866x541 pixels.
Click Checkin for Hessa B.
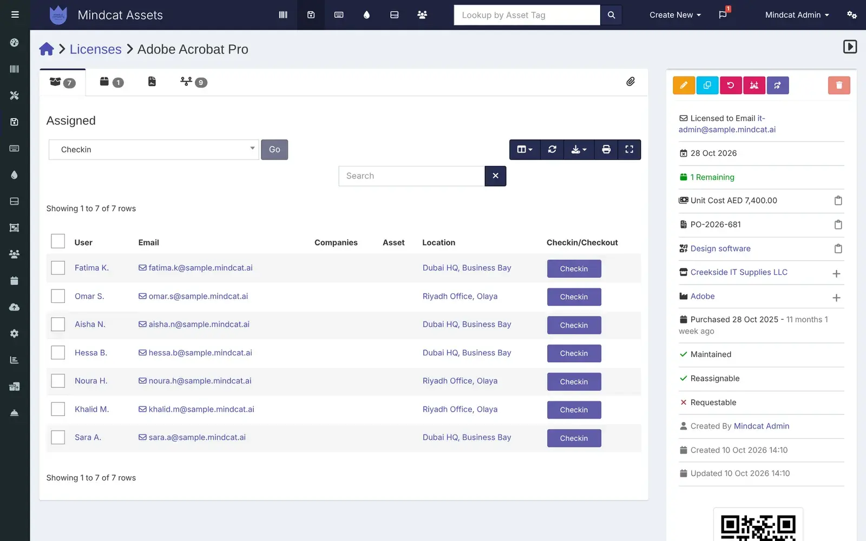[574, 353]
